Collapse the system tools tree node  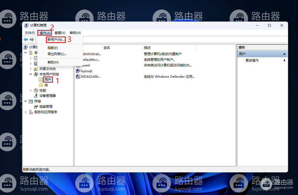tap(25, 53)
